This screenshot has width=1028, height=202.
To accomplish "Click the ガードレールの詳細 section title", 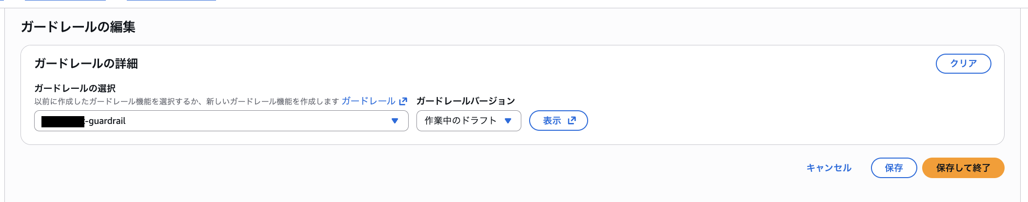I will pos(86,63).
